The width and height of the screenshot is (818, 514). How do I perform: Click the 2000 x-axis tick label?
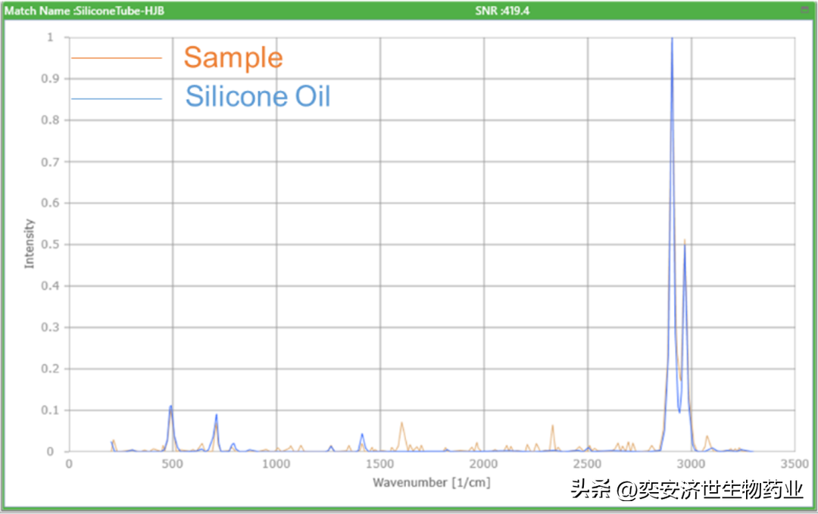point(483,463)
